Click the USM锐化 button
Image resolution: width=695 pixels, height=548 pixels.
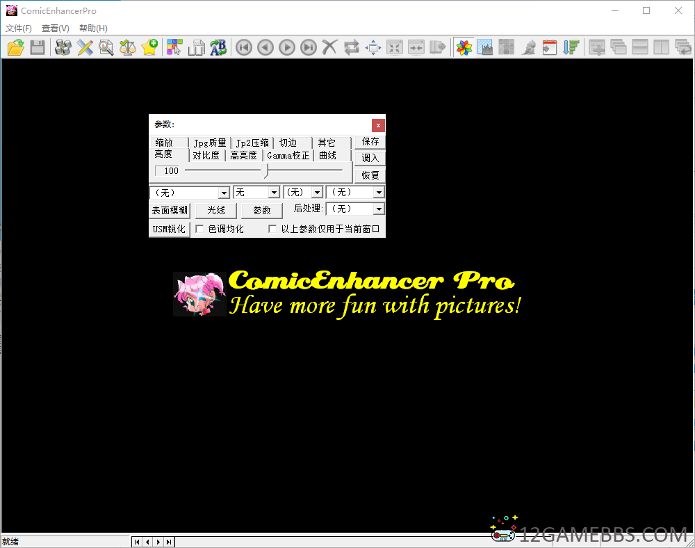(170, 229)
